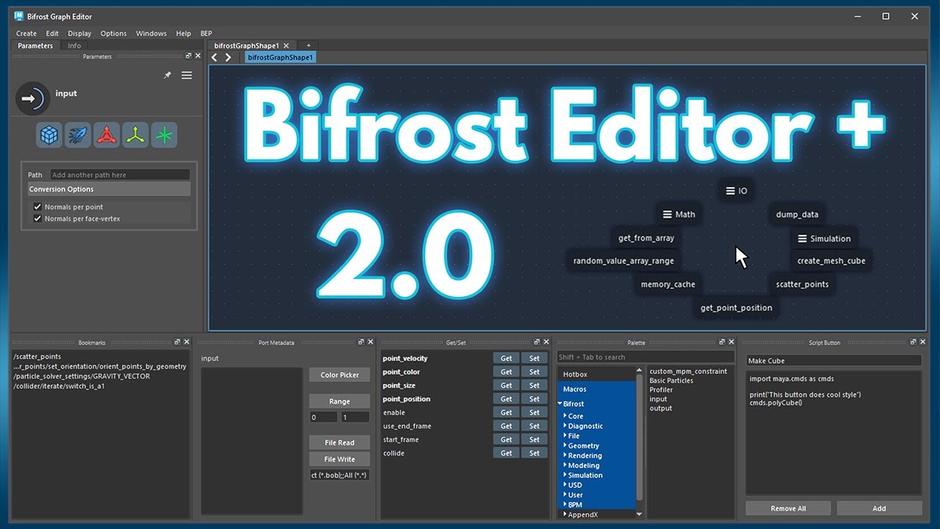Viewport: 940px width, 529px height.
Task: Open the BEP menu
Action: pos(206,33)
